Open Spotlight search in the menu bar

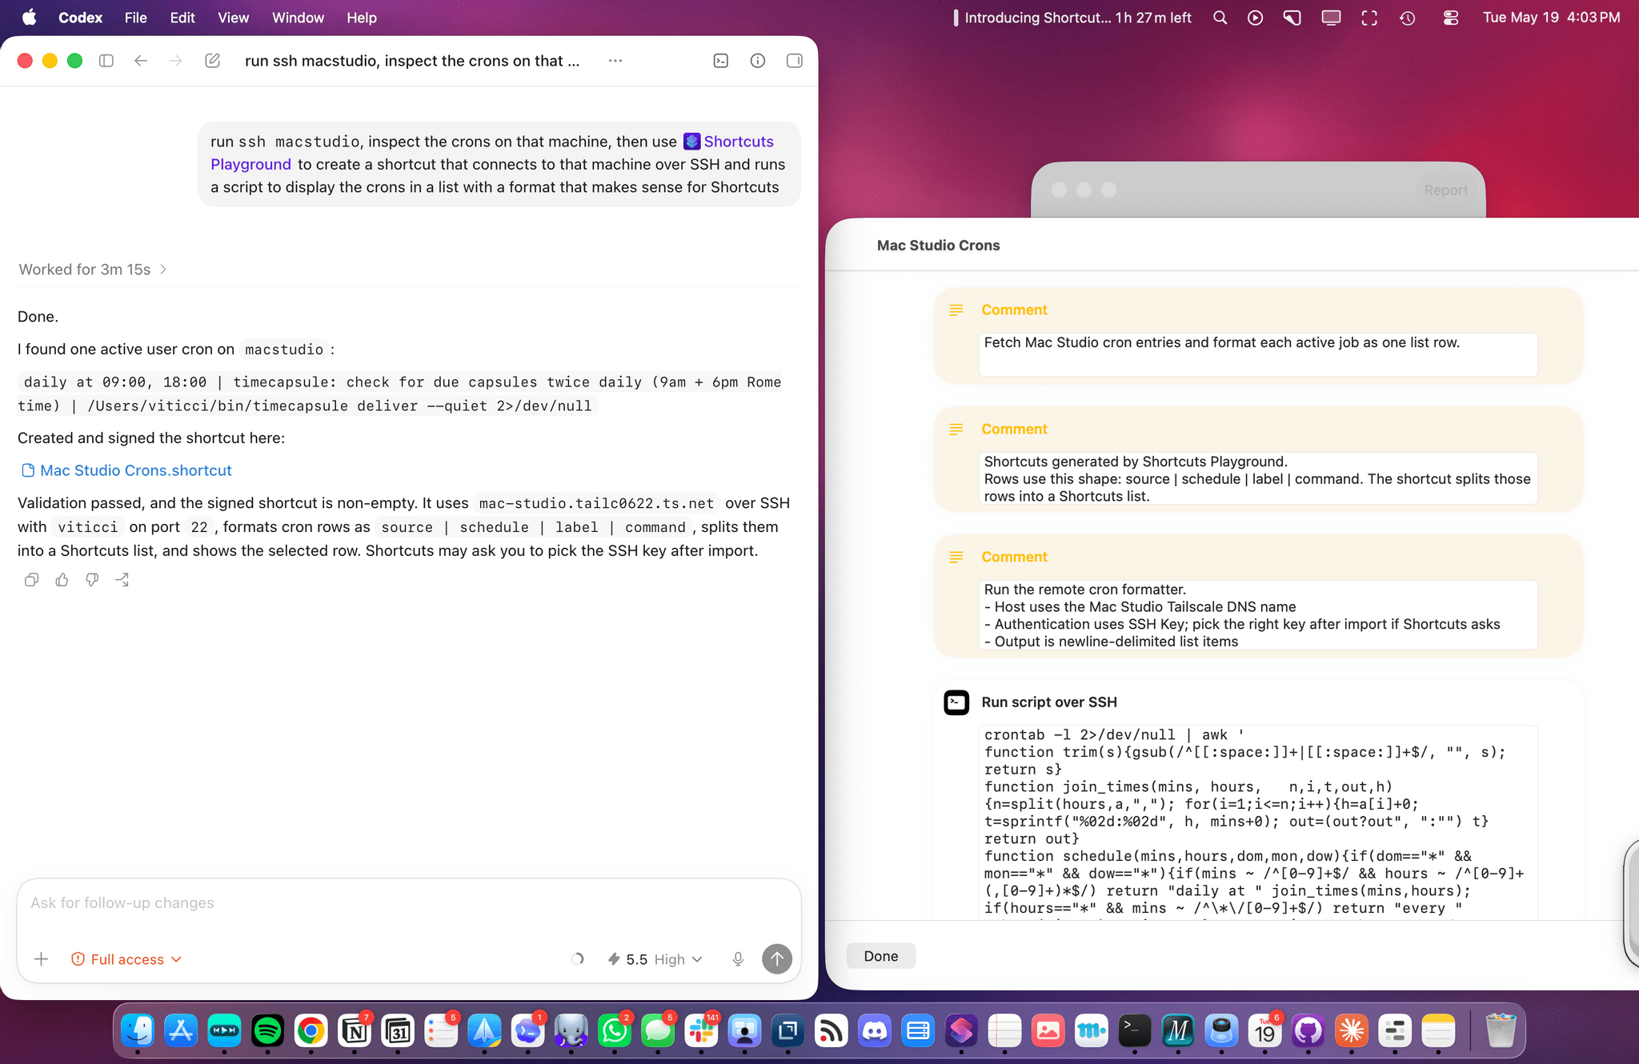pyautogui.click(x=1220, y=18)
